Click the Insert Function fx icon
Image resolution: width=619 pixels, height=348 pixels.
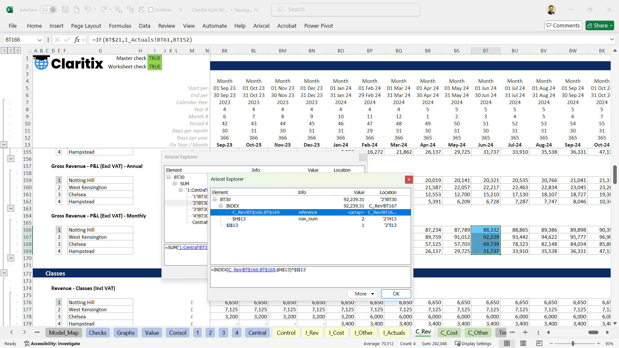(x=77, y=40)
